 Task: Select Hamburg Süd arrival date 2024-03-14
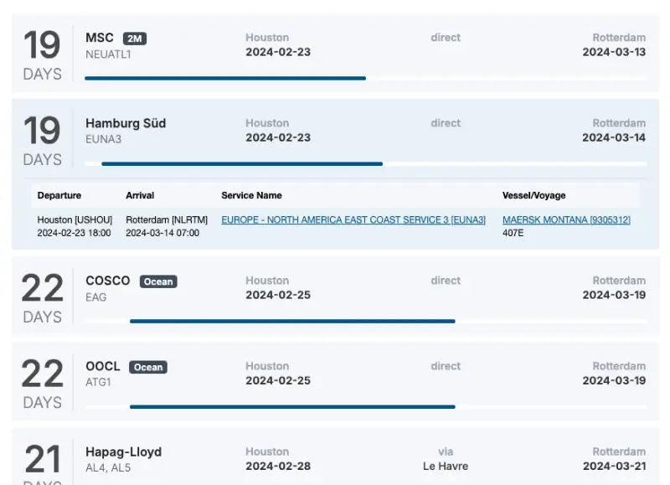pyautogui.click(x=614, y=137)
